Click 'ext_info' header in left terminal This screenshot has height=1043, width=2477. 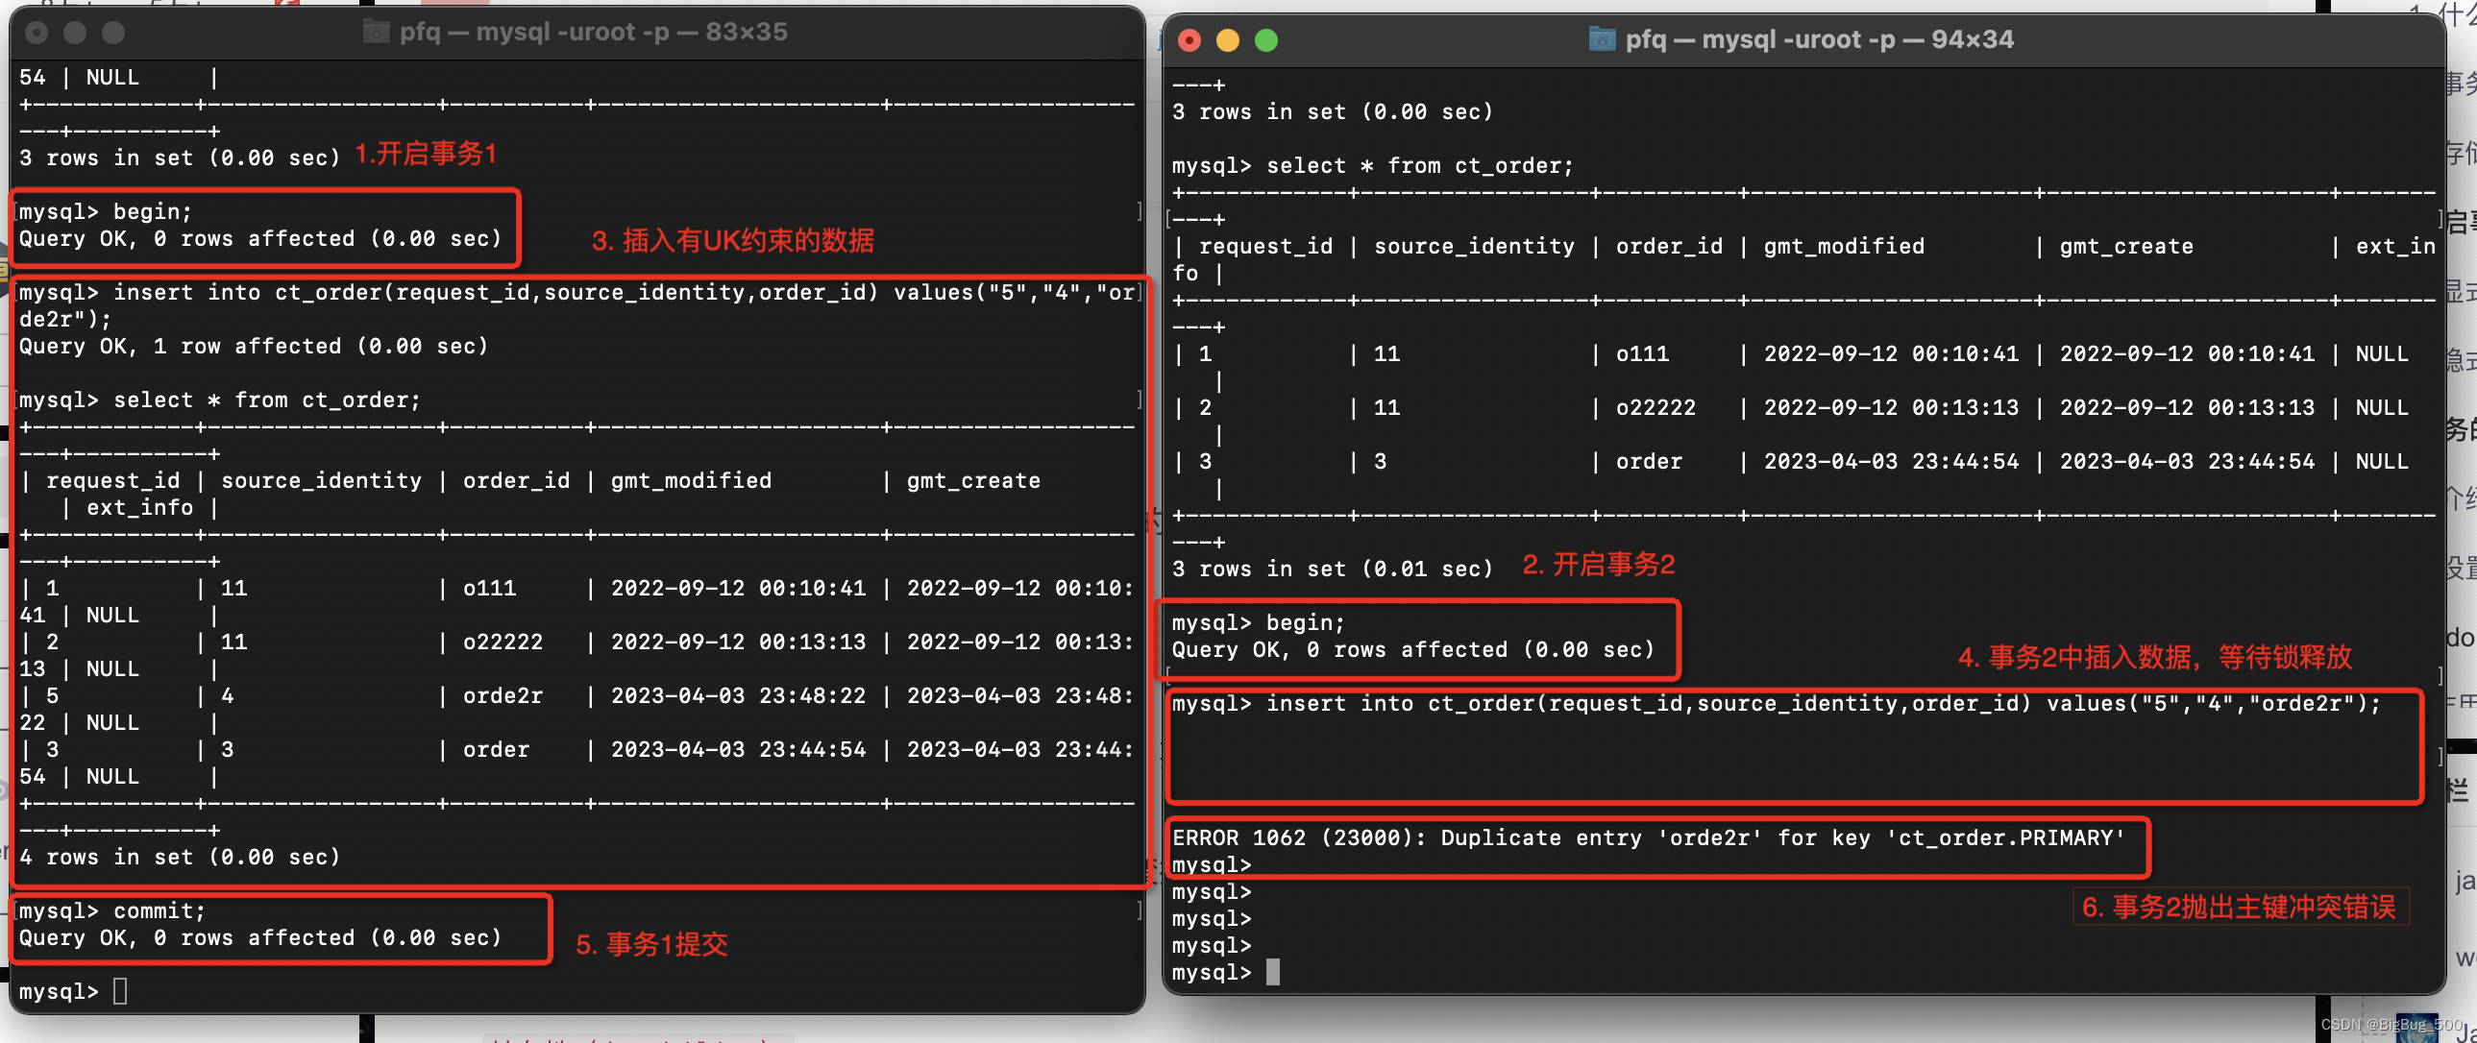point(140,507)
